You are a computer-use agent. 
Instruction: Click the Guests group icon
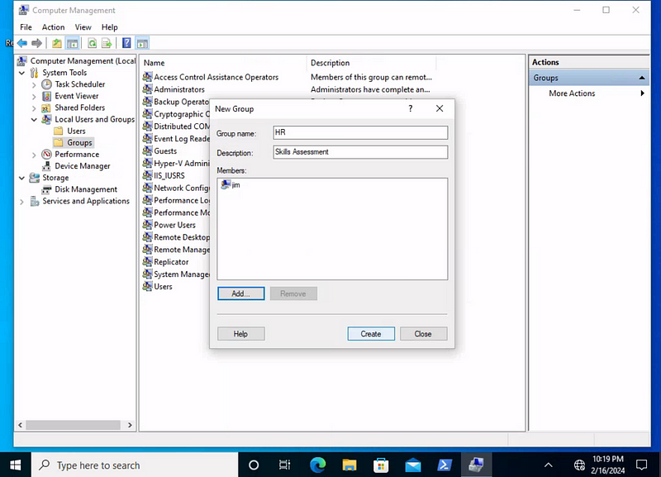coord(147,151)
